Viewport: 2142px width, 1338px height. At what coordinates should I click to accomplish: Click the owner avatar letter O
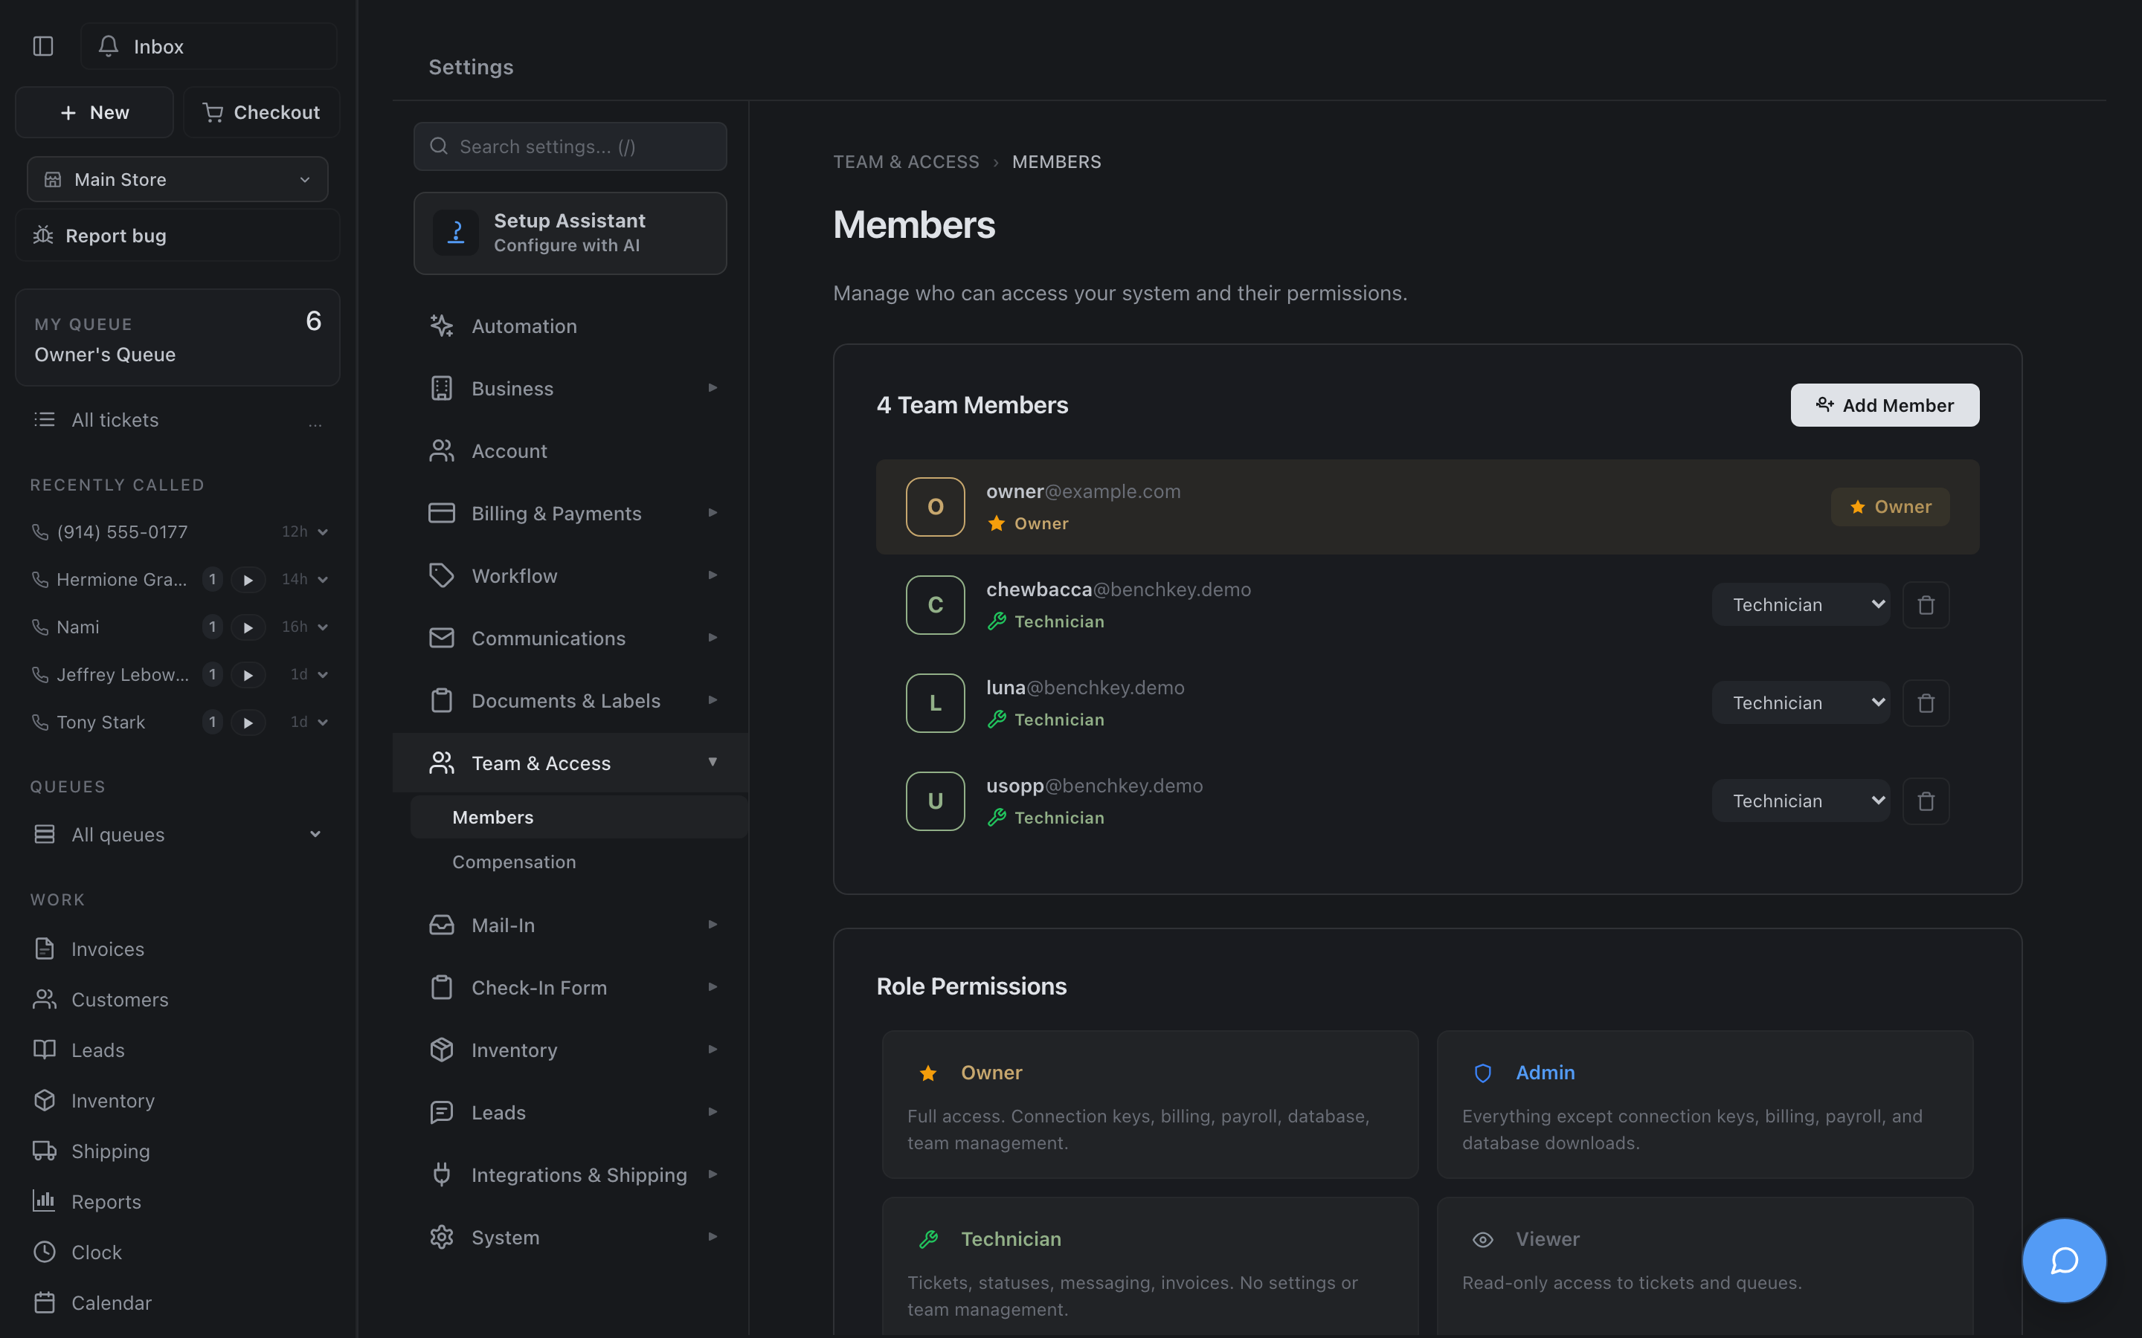pos(935,507)
